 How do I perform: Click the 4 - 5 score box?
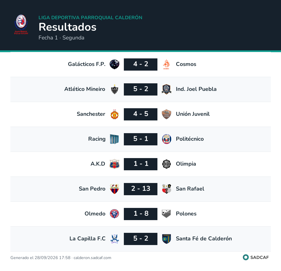[x=141, y=114]
